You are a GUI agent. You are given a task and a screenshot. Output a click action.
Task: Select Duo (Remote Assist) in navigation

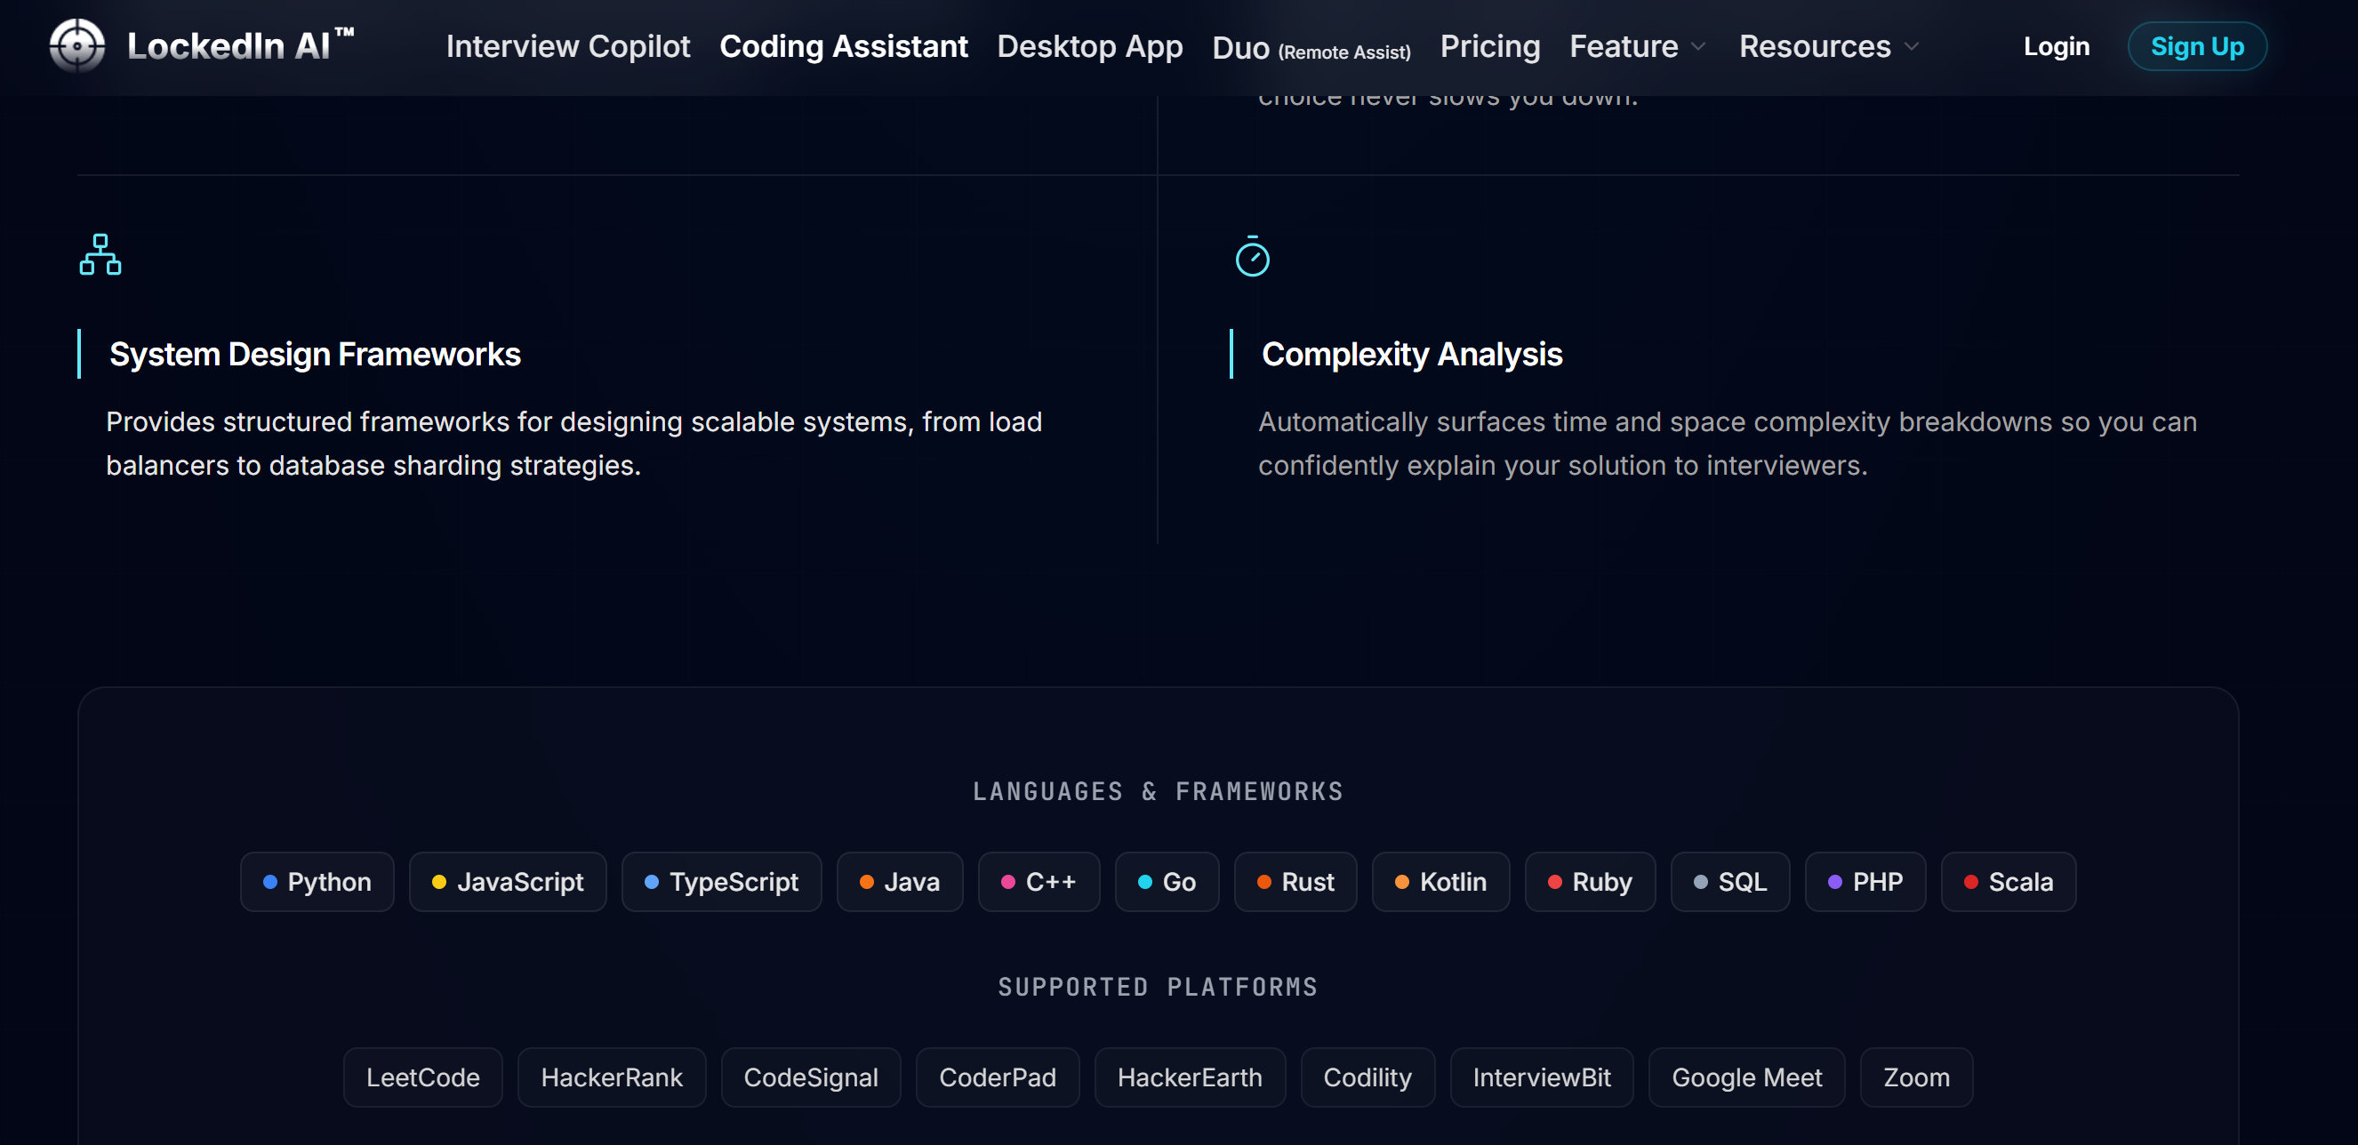pyautogui.click(x=1311, y=48)
